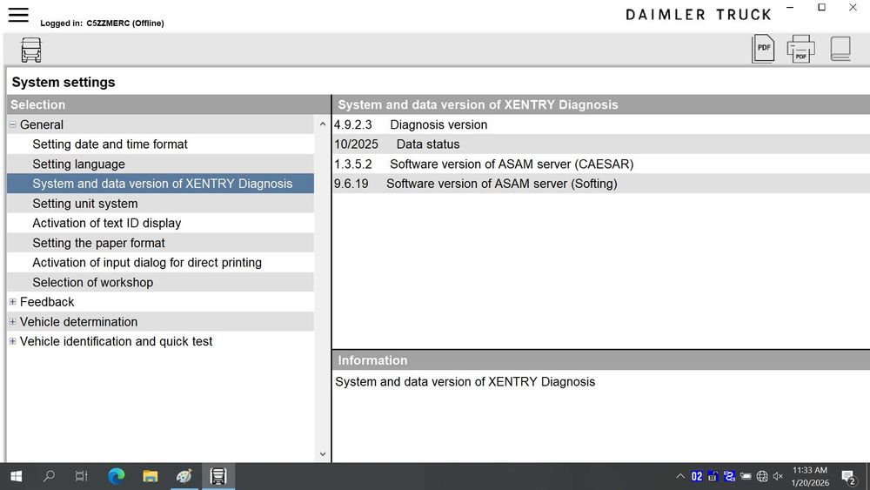Click the battery power tray icon
Image resolution: width=870 pixels, height=490 pixels.
tap(746, 476)
